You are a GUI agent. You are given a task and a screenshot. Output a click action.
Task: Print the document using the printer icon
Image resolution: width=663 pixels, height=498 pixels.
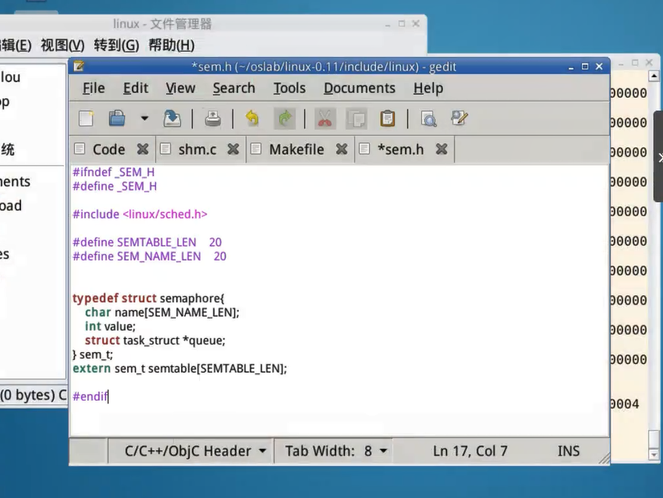[213, 119]
